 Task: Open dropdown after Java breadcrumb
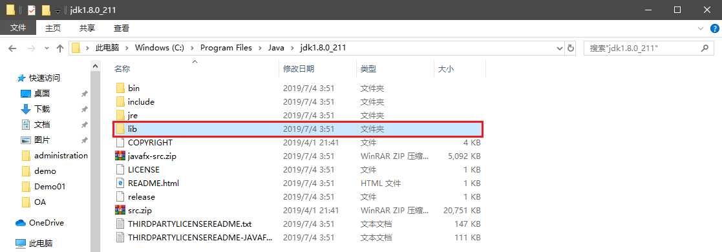(292, 48)
